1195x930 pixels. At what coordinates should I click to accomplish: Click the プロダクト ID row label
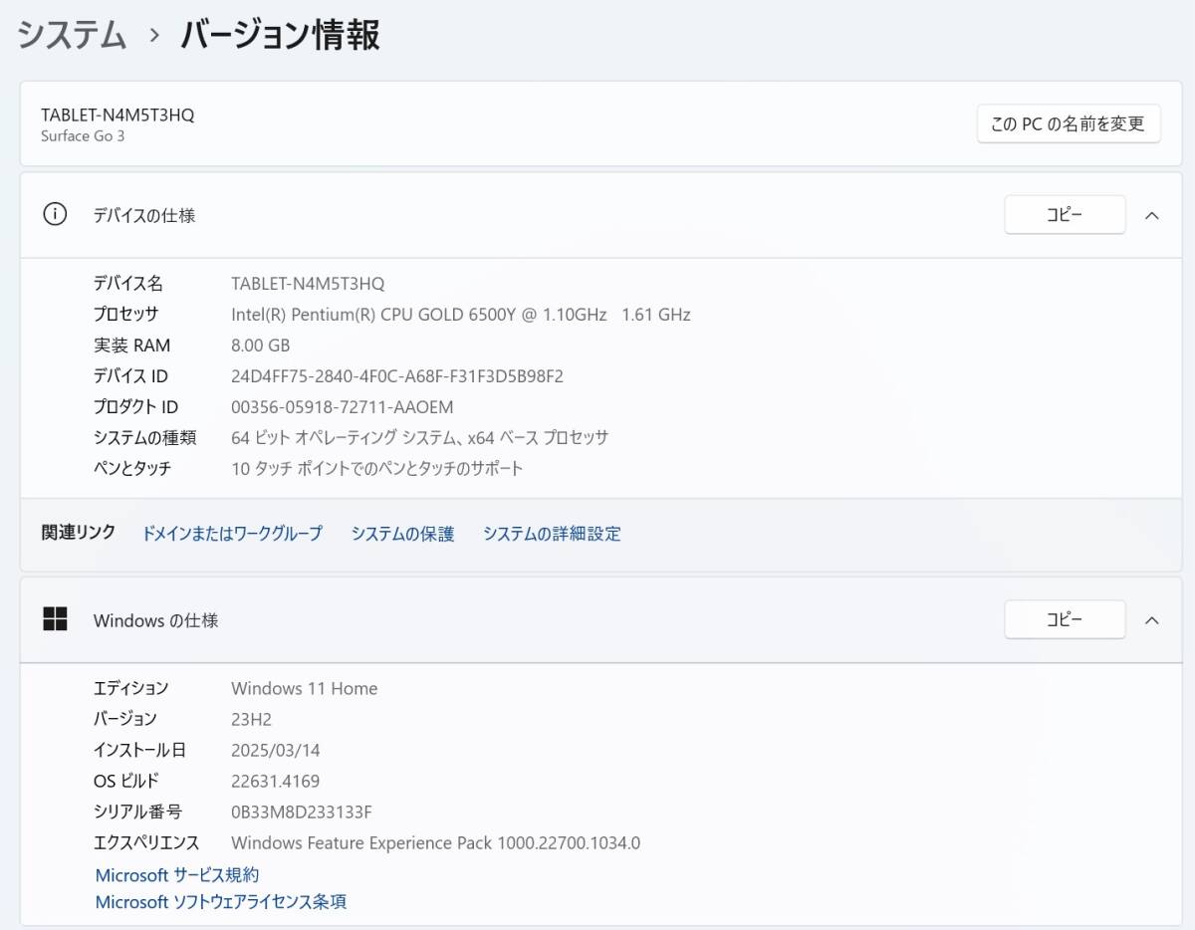(136, 407)
